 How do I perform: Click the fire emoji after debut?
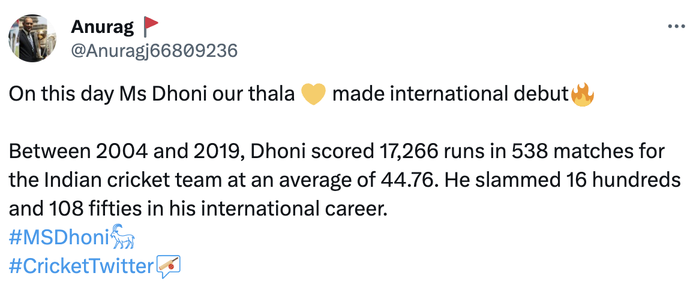(581, 95)
